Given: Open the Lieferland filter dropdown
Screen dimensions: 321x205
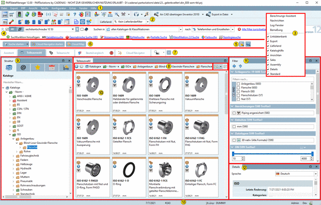Looking at the screenshot, I should tap(148, 21).
